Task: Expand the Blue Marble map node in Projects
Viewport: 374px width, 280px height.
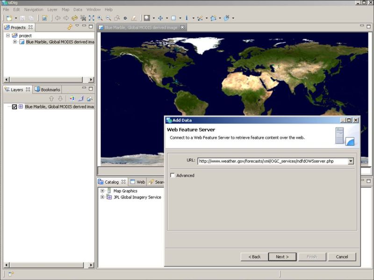Action: tap(15, 42)
